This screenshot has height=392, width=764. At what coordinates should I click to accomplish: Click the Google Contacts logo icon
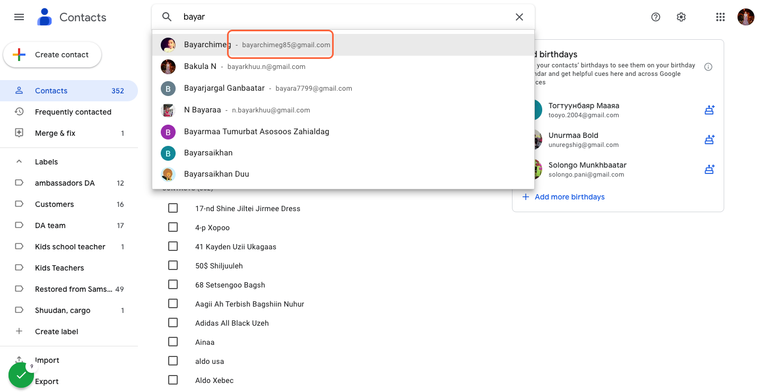tap(45, 17)
